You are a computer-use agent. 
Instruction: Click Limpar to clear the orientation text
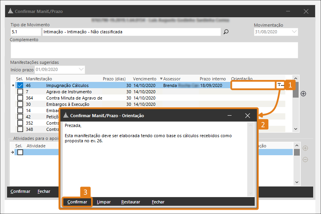pyautogui.click(x=104, y=202)
